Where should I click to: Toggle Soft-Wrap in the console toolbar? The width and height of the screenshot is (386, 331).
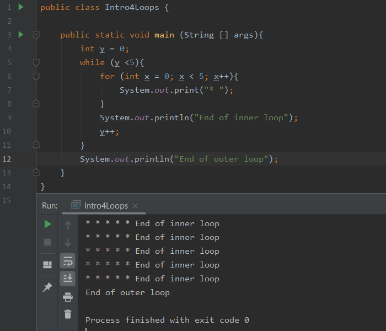68,260
